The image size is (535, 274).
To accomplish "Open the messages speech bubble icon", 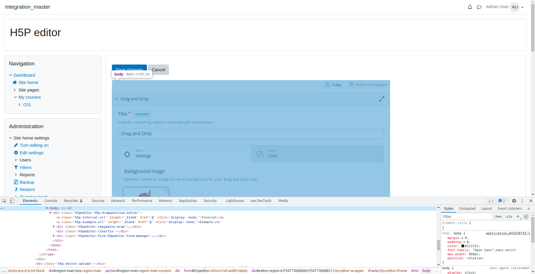I will (479, 7).
